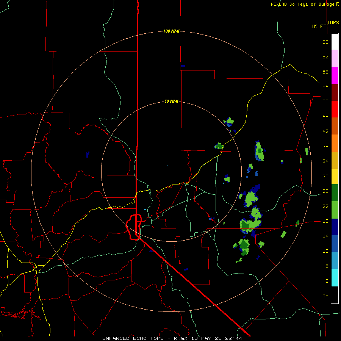The image size is (341, 341).
Task: Click the 'ENHANCED ECHO TOPS - KRGX' caption
Action: (145, 338)
